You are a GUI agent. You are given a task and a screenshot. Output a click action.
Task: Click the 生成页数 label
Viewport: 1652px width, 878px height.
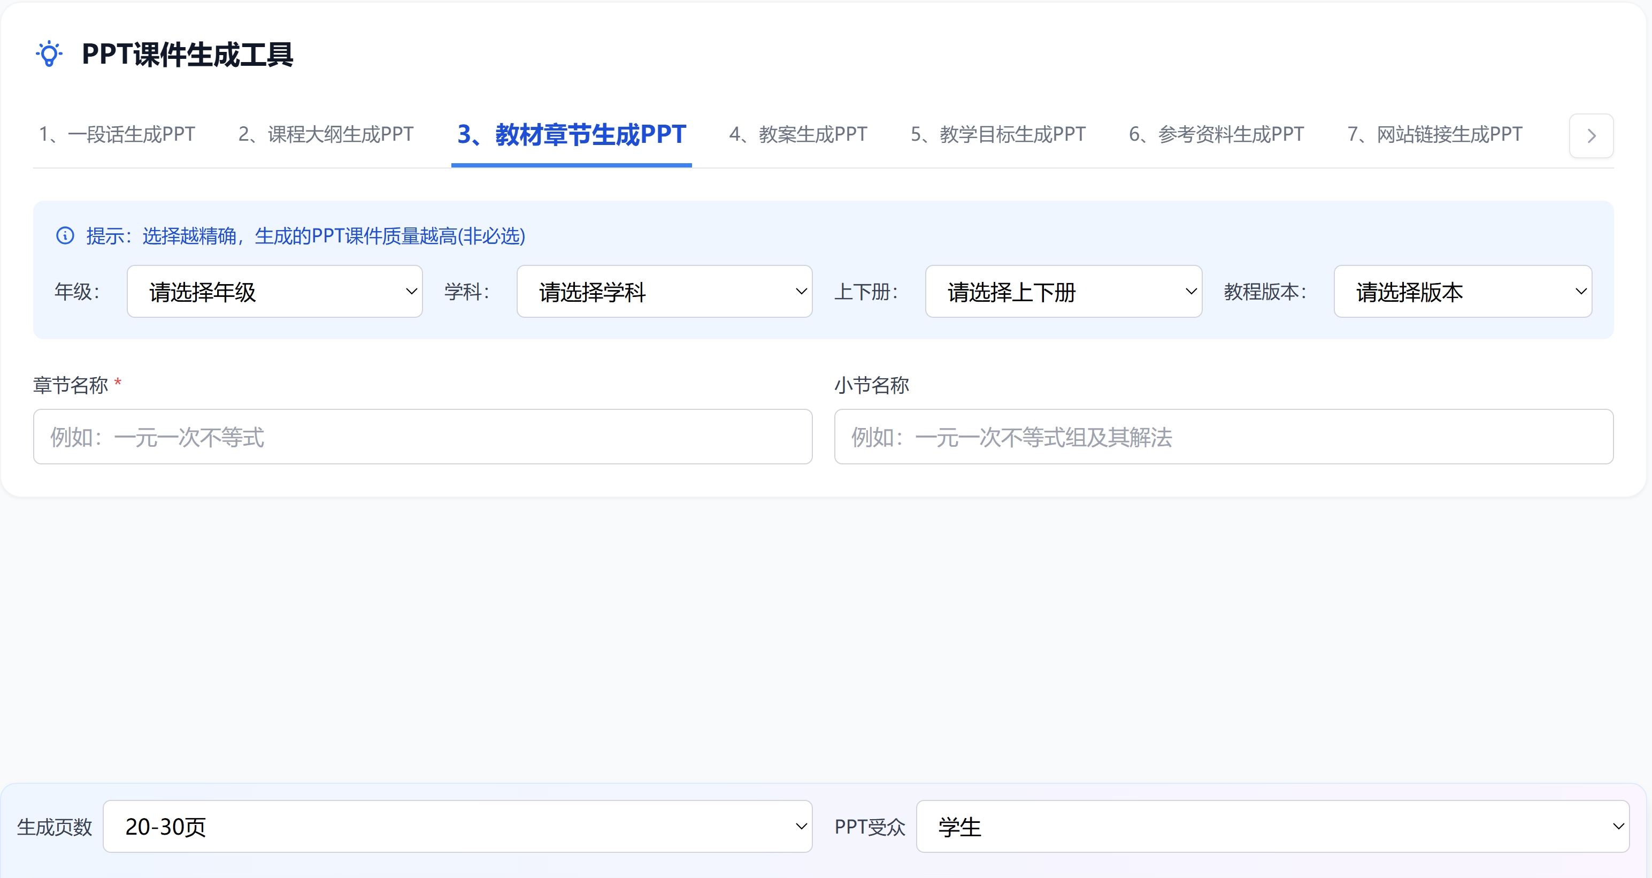click(x=55, y=827)
